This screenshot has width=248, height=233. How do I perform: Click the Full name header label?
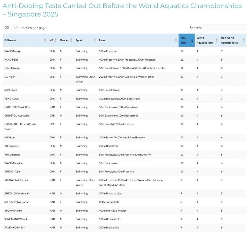pyautogui.click(x=10, y=40)
